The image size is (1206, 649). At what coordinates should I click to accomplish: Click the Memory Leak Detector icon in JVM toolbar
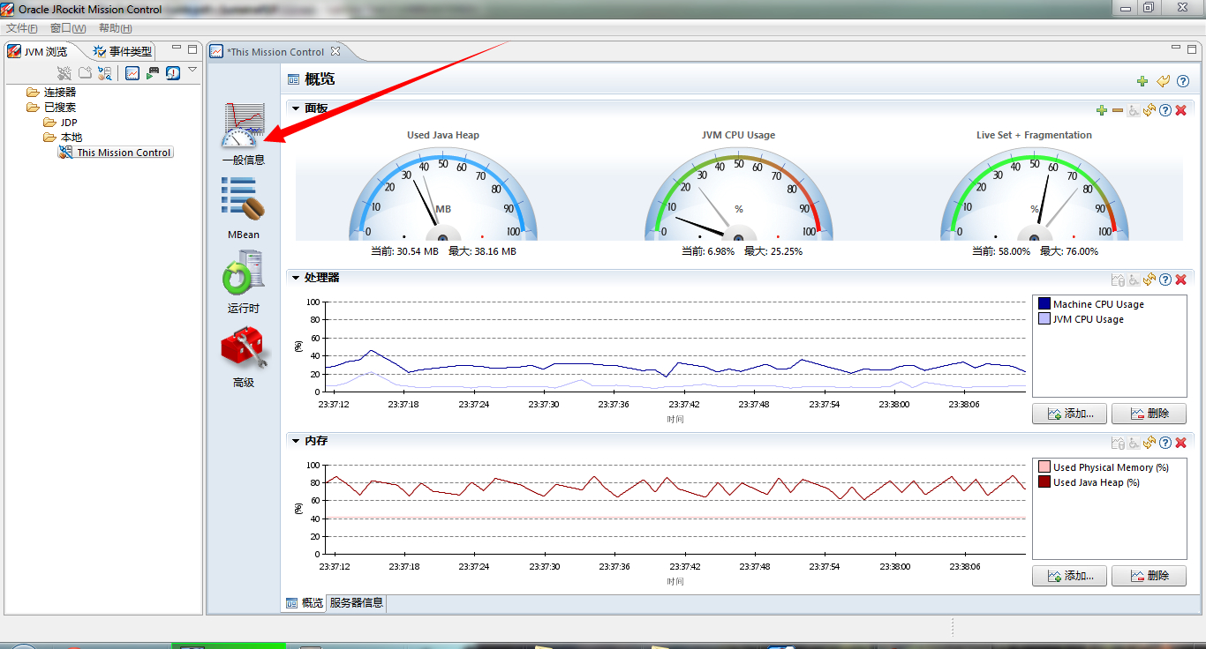click(x=173, y=73)
